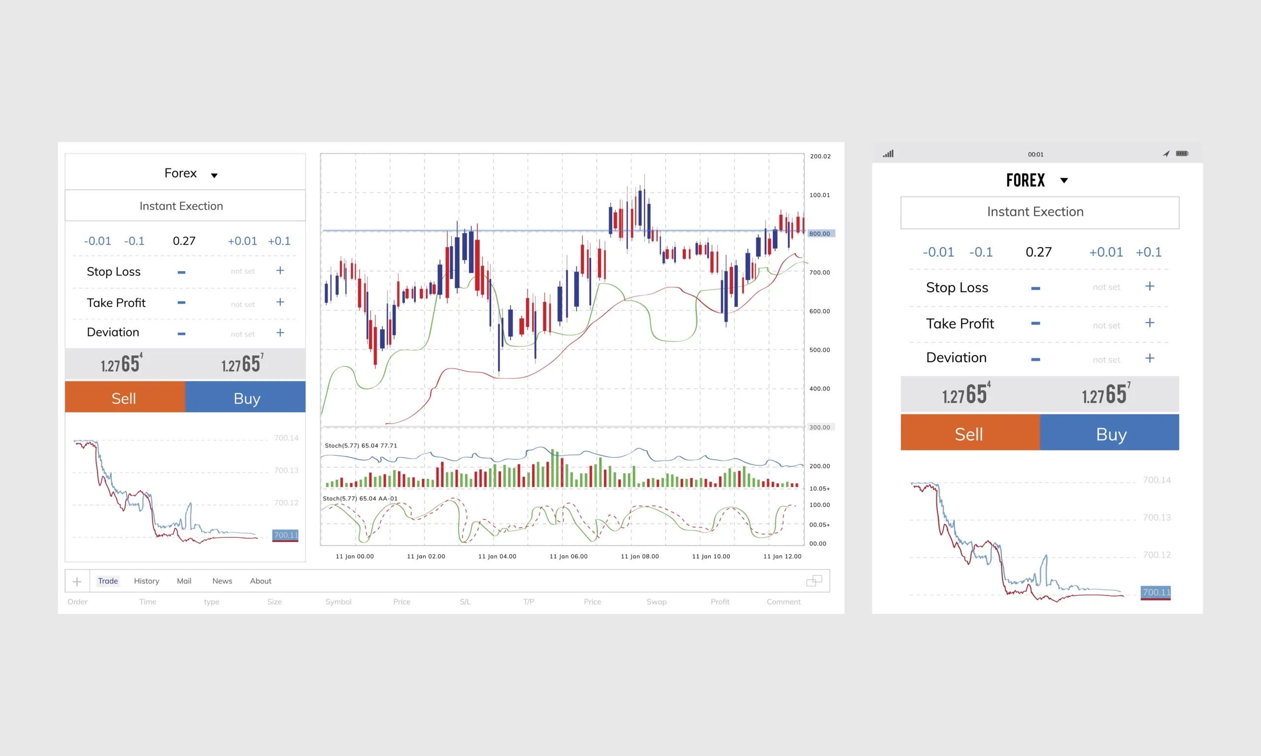Select the +0.1 volume adjustment link
The width and height of the screenshot is (1261, 756).
pyautogui.click(x=279, y=241)
